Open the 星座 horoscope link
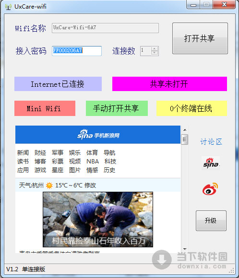Screen dimensions: 239x278 coord(58,170)
